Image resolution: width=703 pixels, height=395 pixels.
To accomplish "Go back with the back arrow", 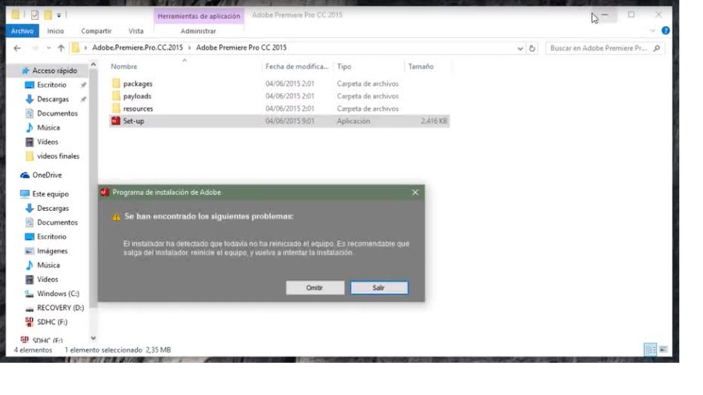I will coord(17,48).
